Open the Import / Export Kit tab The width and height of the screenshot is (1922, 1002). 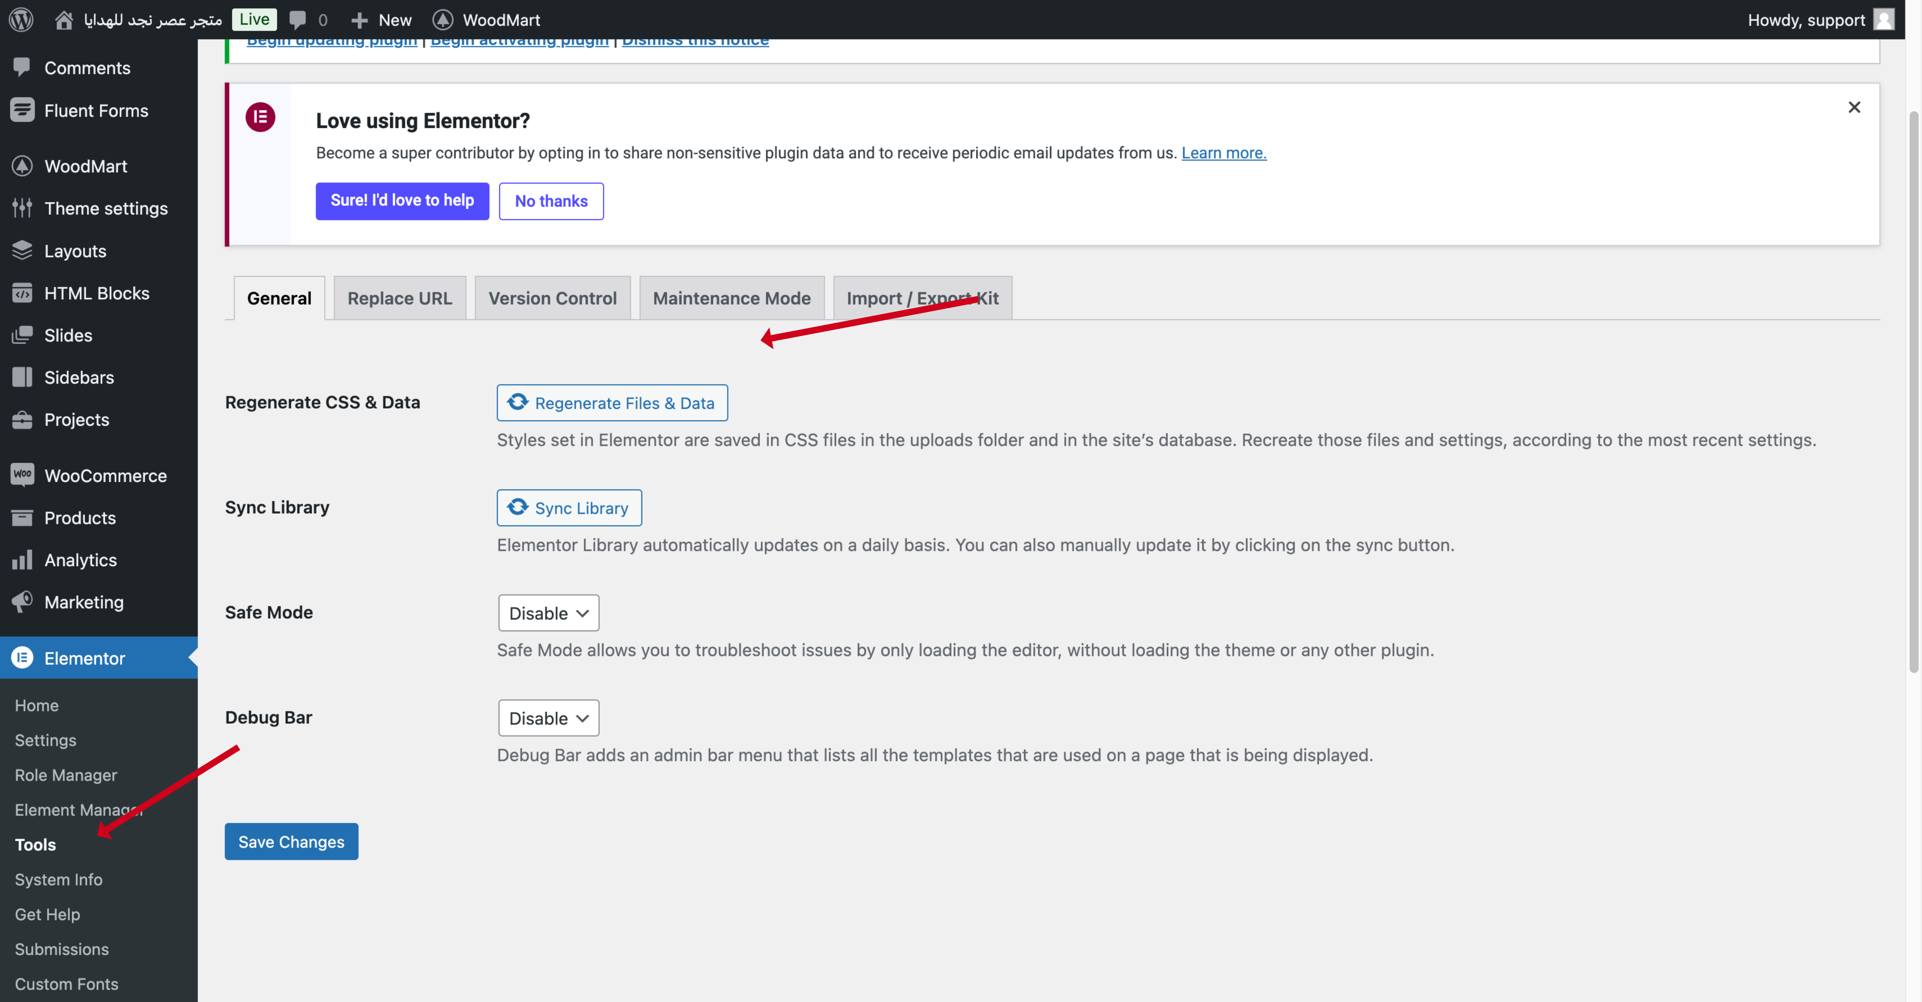coord(923,299)
